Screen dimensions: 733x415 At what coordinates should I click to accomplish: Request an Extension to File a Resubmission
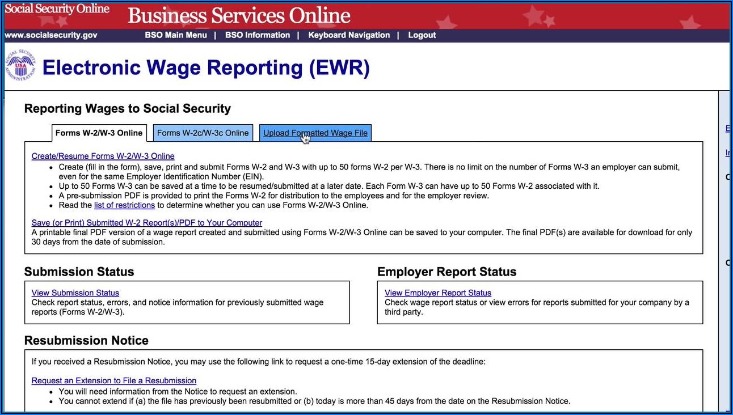coord(114,381)
